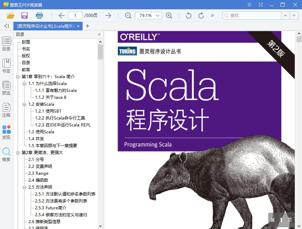Image resolution: width=302 pixels, height=229 pixels.
Task: Click the outline panel scroll down arrow
Action: point(100,226)
